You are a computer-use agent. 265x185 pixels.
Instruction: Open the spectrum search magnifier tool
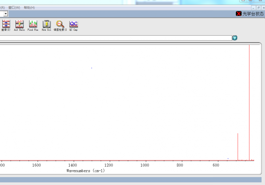point(60,25)
